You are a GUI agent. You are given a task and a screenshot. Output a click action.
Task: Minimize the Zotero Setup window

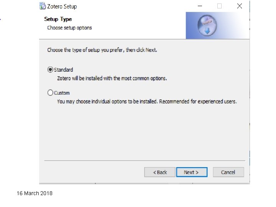point(200,6)
